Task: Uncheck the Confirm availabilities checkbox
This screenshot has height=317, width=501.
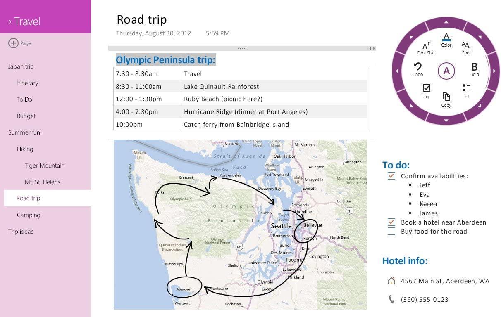Action: point(391,176)
